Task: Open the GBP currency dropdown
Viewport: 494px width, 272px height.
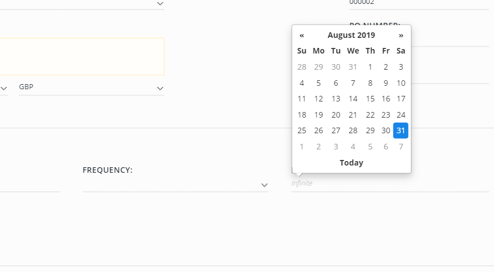Action: click(92, 87)
